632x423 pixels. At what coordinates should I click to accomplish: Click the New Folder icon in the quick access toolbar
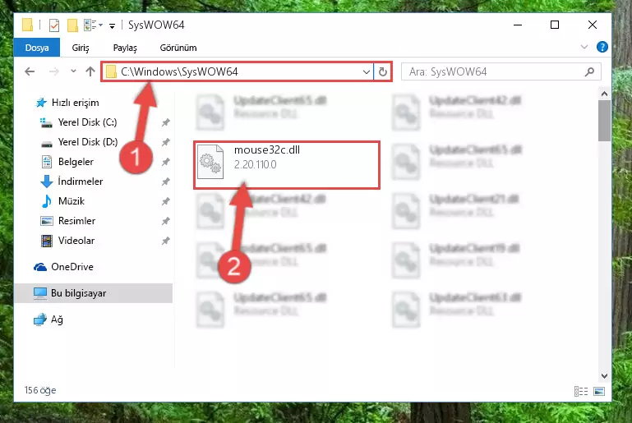[x=72, y=25]
